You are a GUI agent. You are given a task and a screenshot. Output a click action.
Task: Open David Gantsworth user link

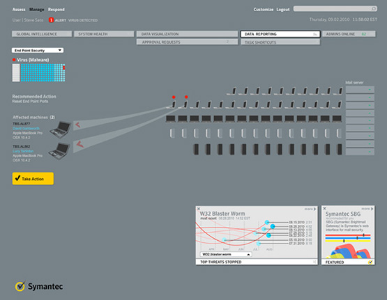(26, 128)
